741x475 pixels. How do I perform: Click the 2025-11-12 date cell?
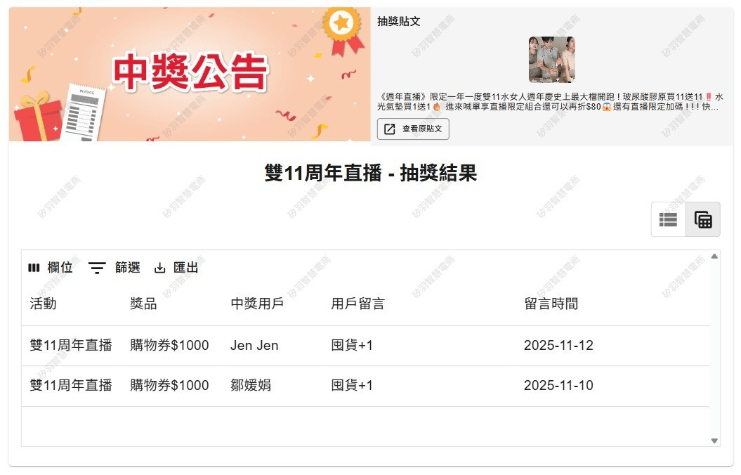pos(558,346)
